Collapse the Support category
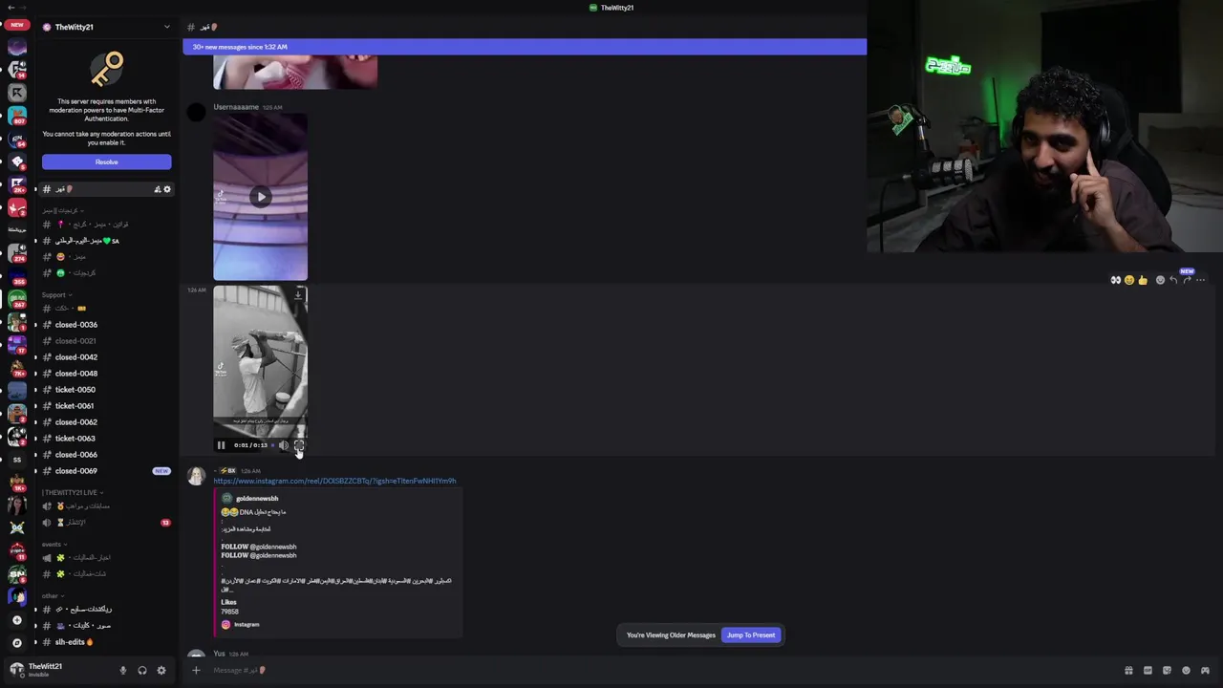The width and height of the screenshot is (1223, 688). click(56, 294)
